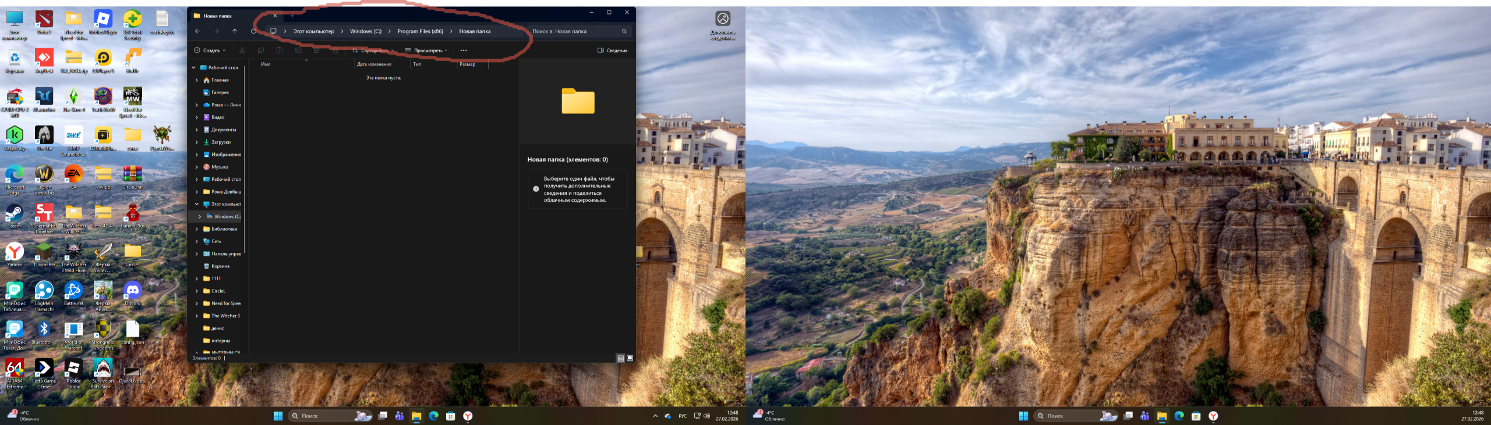Open the three-dots more options menu

(x=464, y=51)
